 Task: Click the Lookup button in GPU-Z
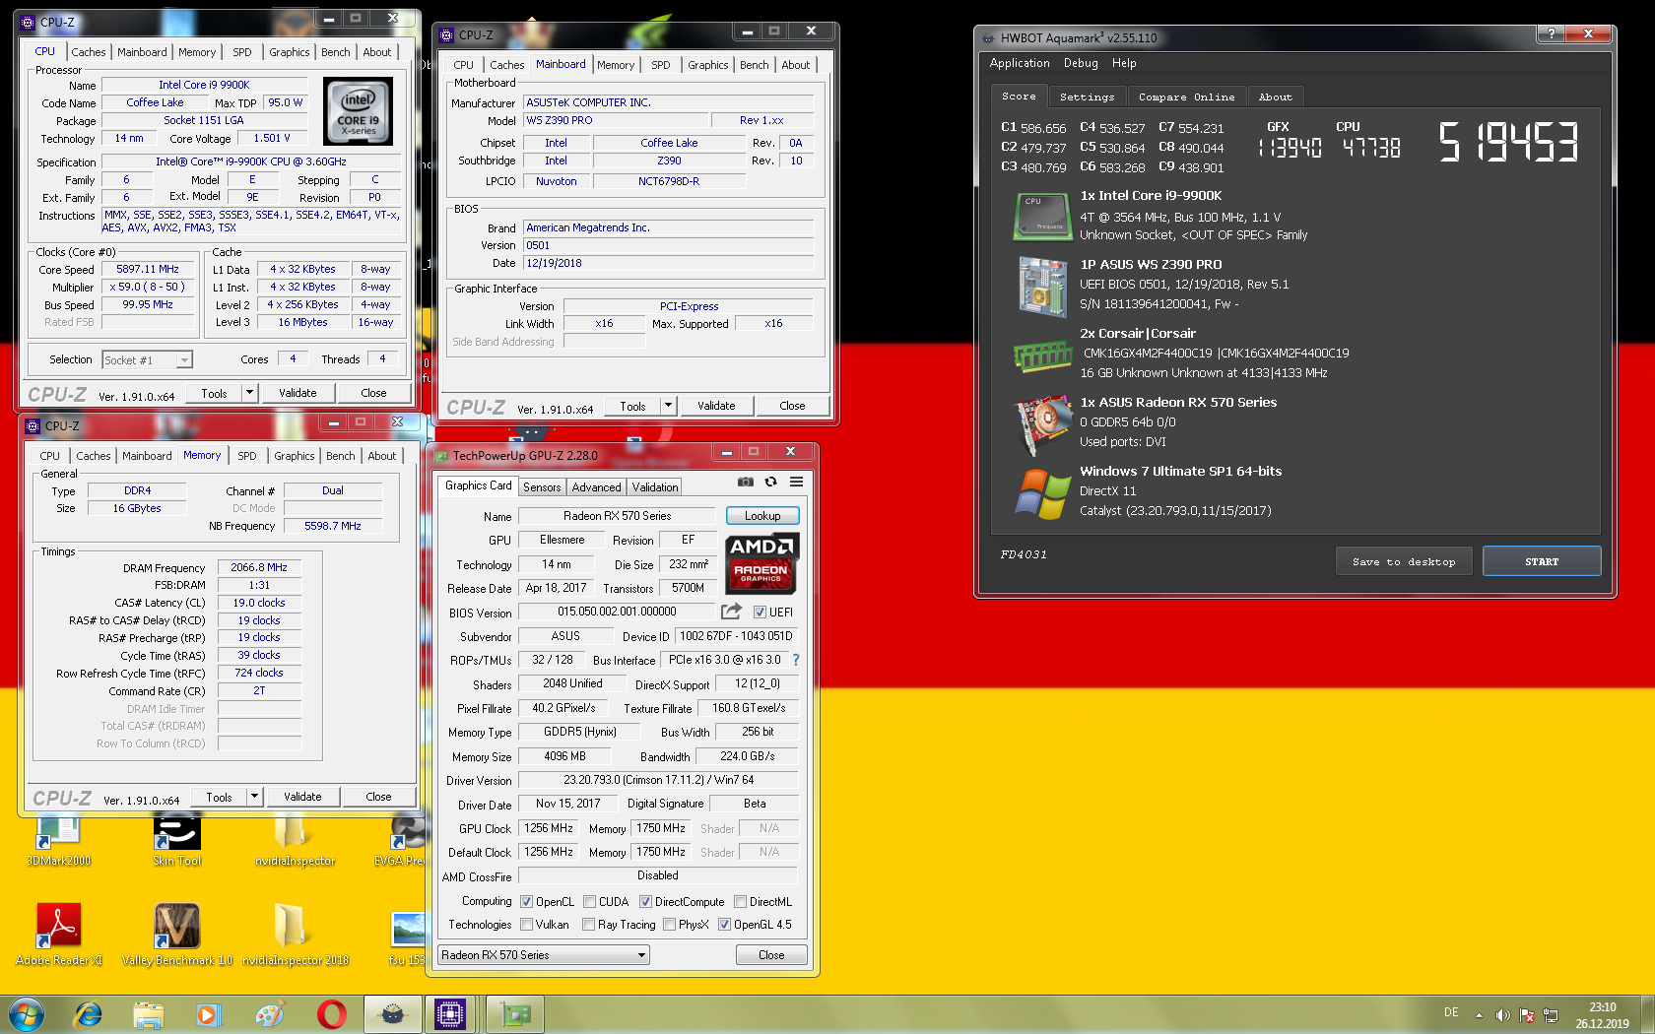tap(762, 515)
